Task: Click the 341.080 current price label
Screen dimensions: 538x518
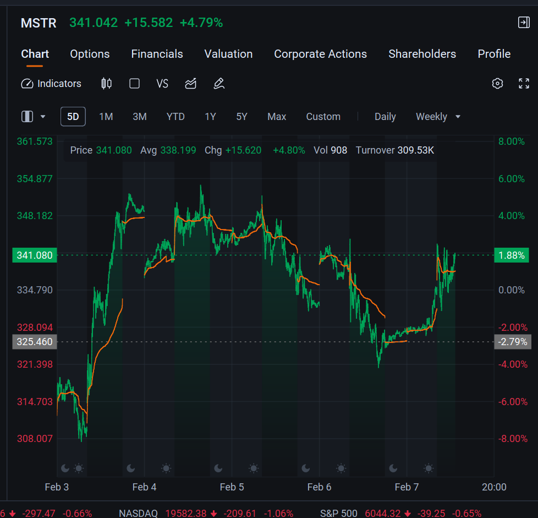Action: (x=35, y=255)
